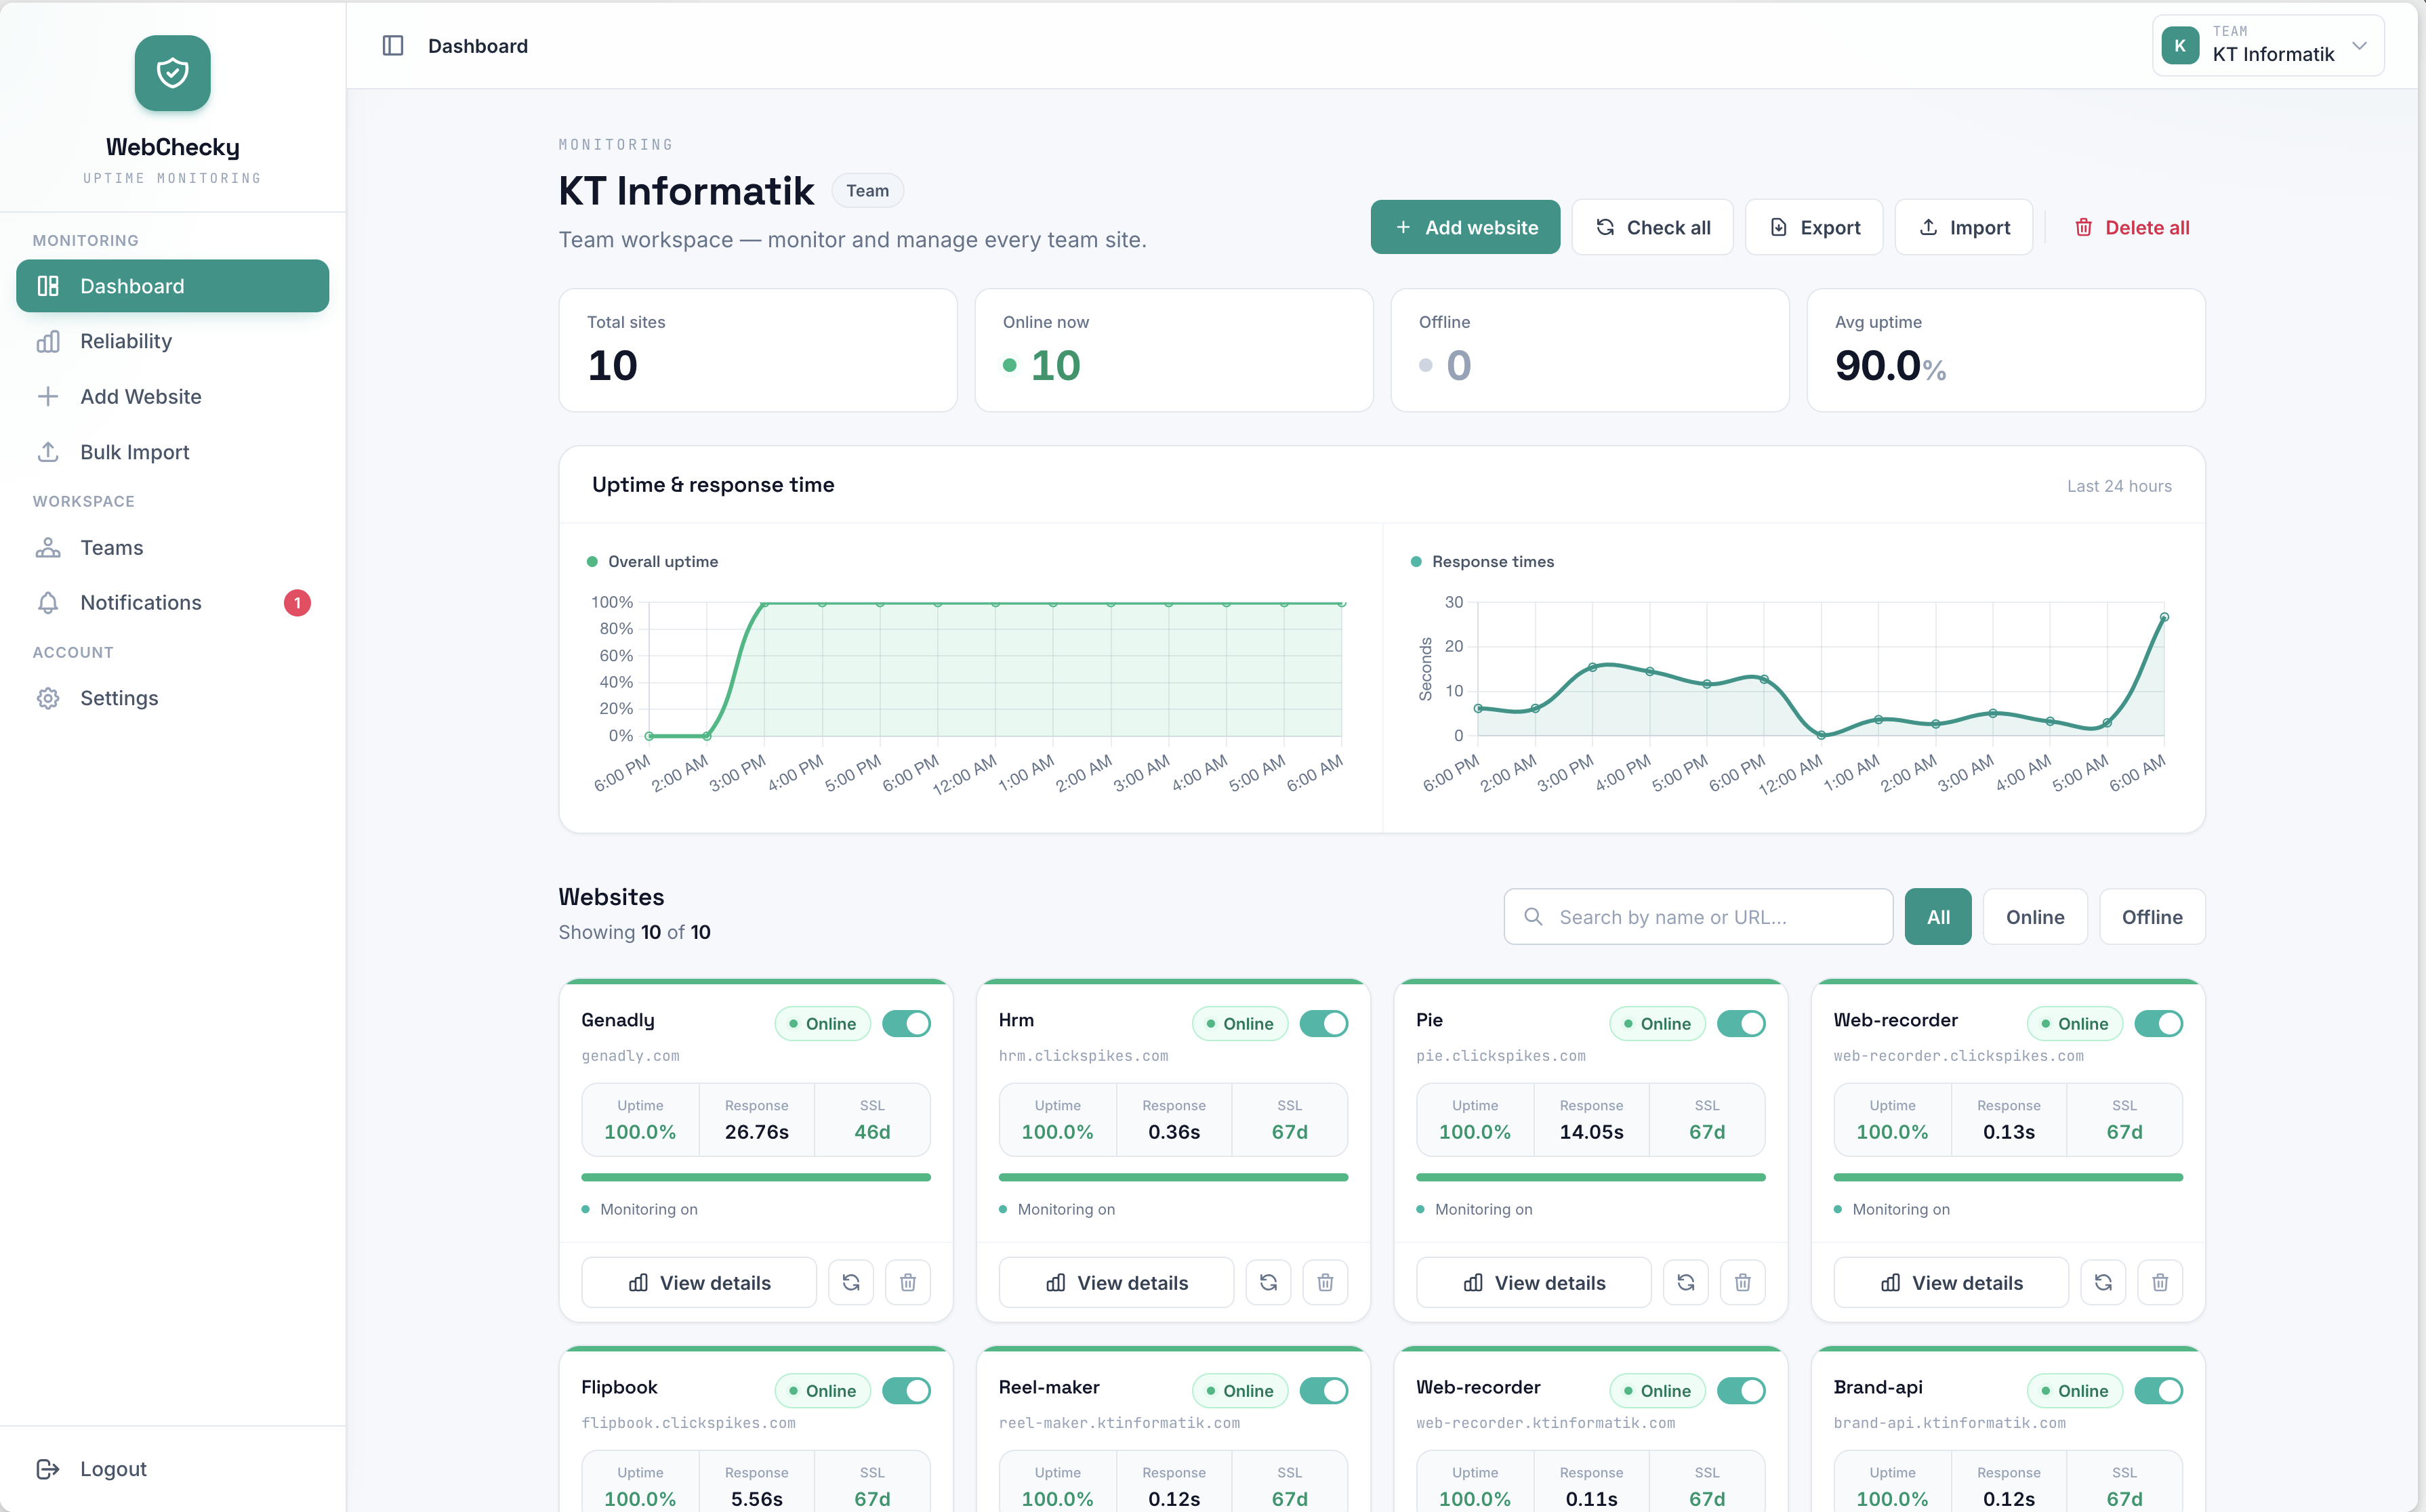Click the Reliability bar chart icon

pyautogui.click(x=48, y=341)
